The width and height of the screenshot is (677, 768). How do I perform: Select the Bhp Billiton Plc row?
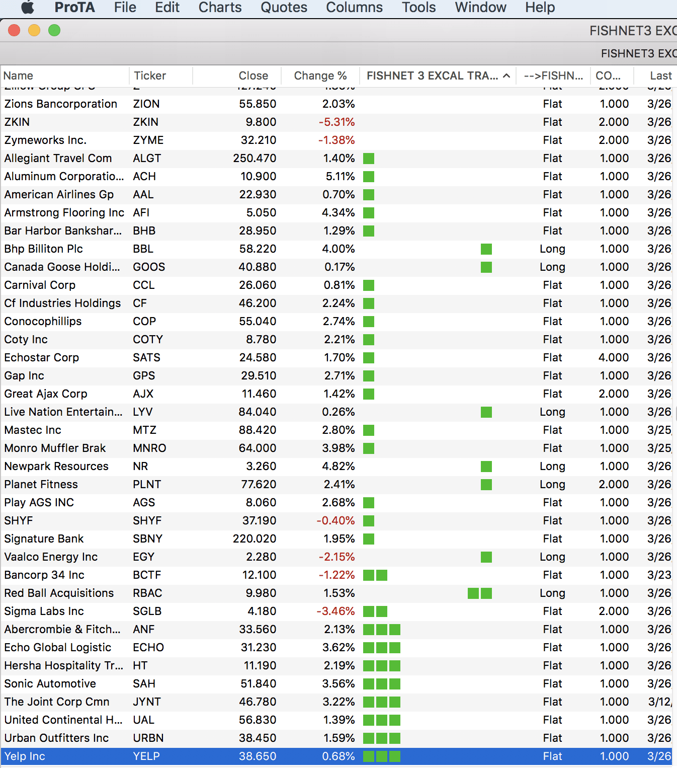pyautogui.click(x=336, y=249)
